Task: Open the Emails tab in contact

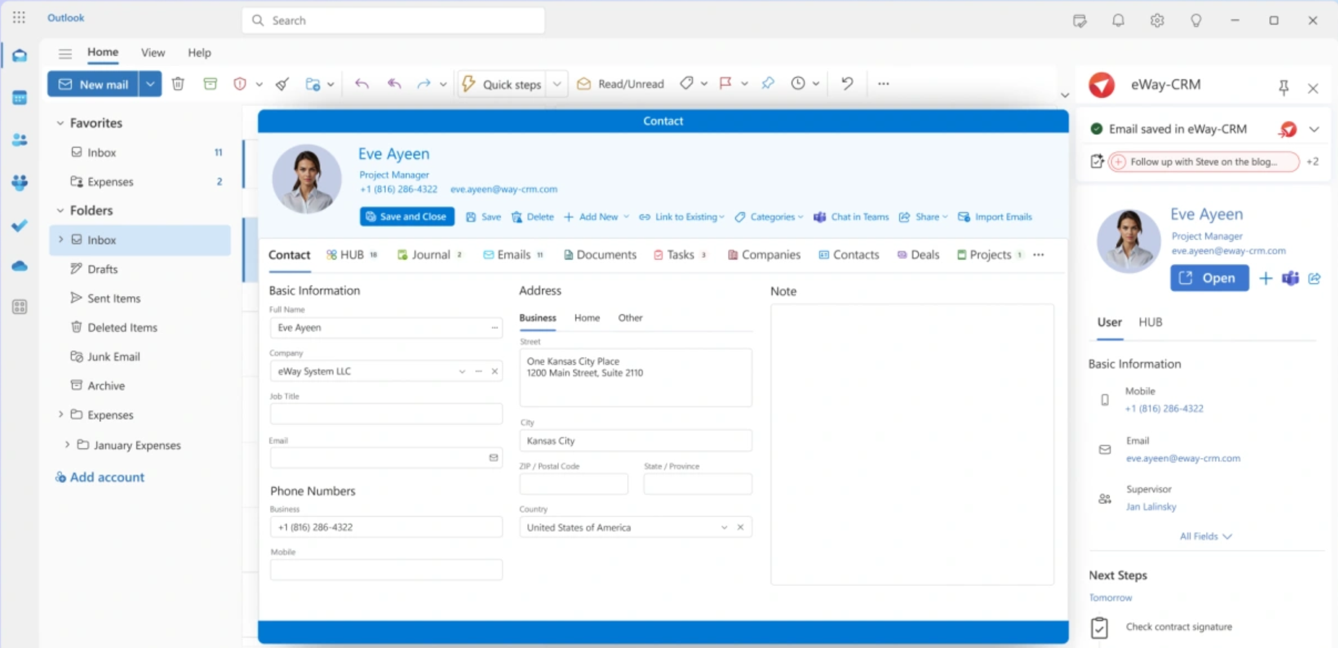Action: point(513,255)
